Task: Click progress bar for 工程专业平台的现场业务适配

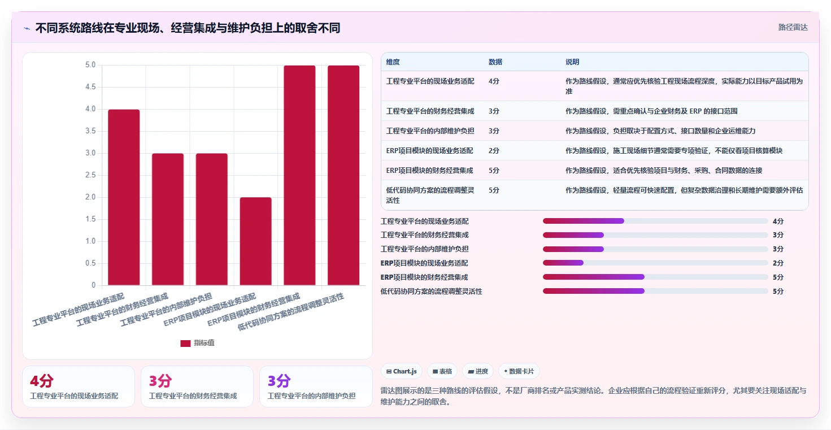Action: click(655, 221)
